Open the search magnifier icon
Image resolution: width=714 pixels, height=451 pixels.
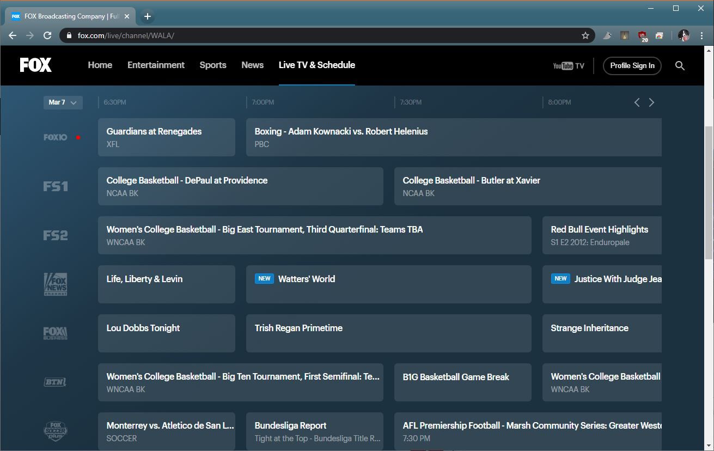(x=680, y=66)
